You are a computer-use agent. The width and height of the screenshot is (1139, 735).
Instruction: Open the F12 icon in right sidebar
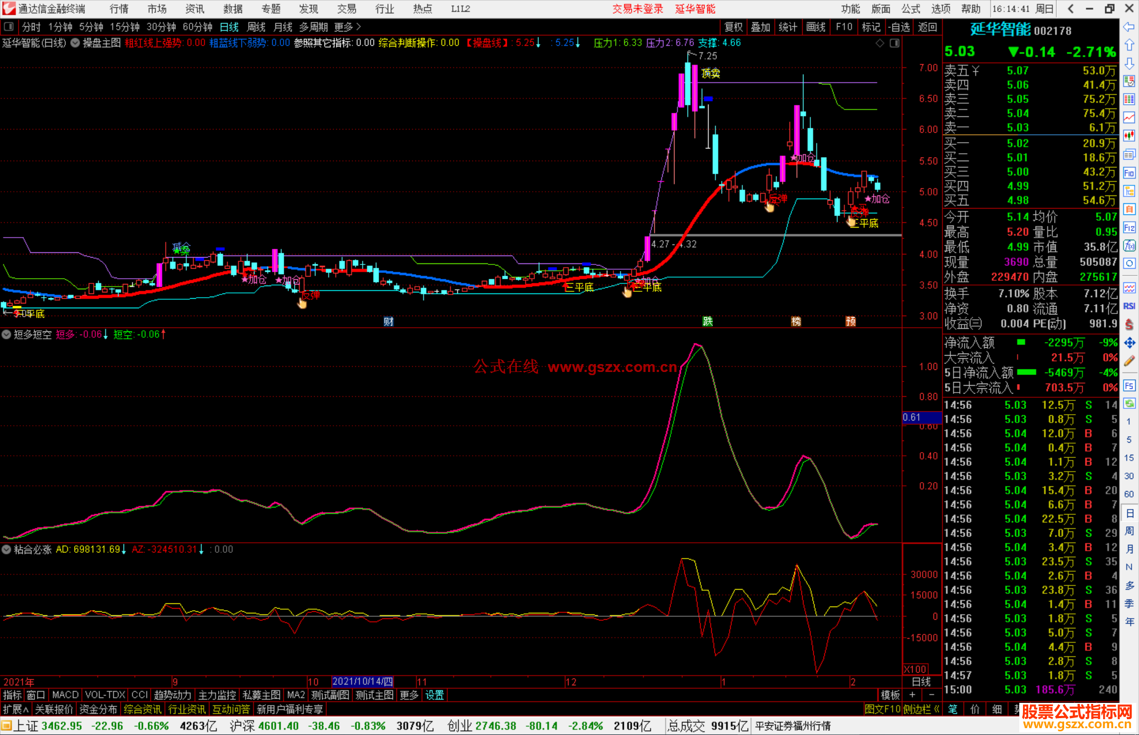click(1129, 228)
